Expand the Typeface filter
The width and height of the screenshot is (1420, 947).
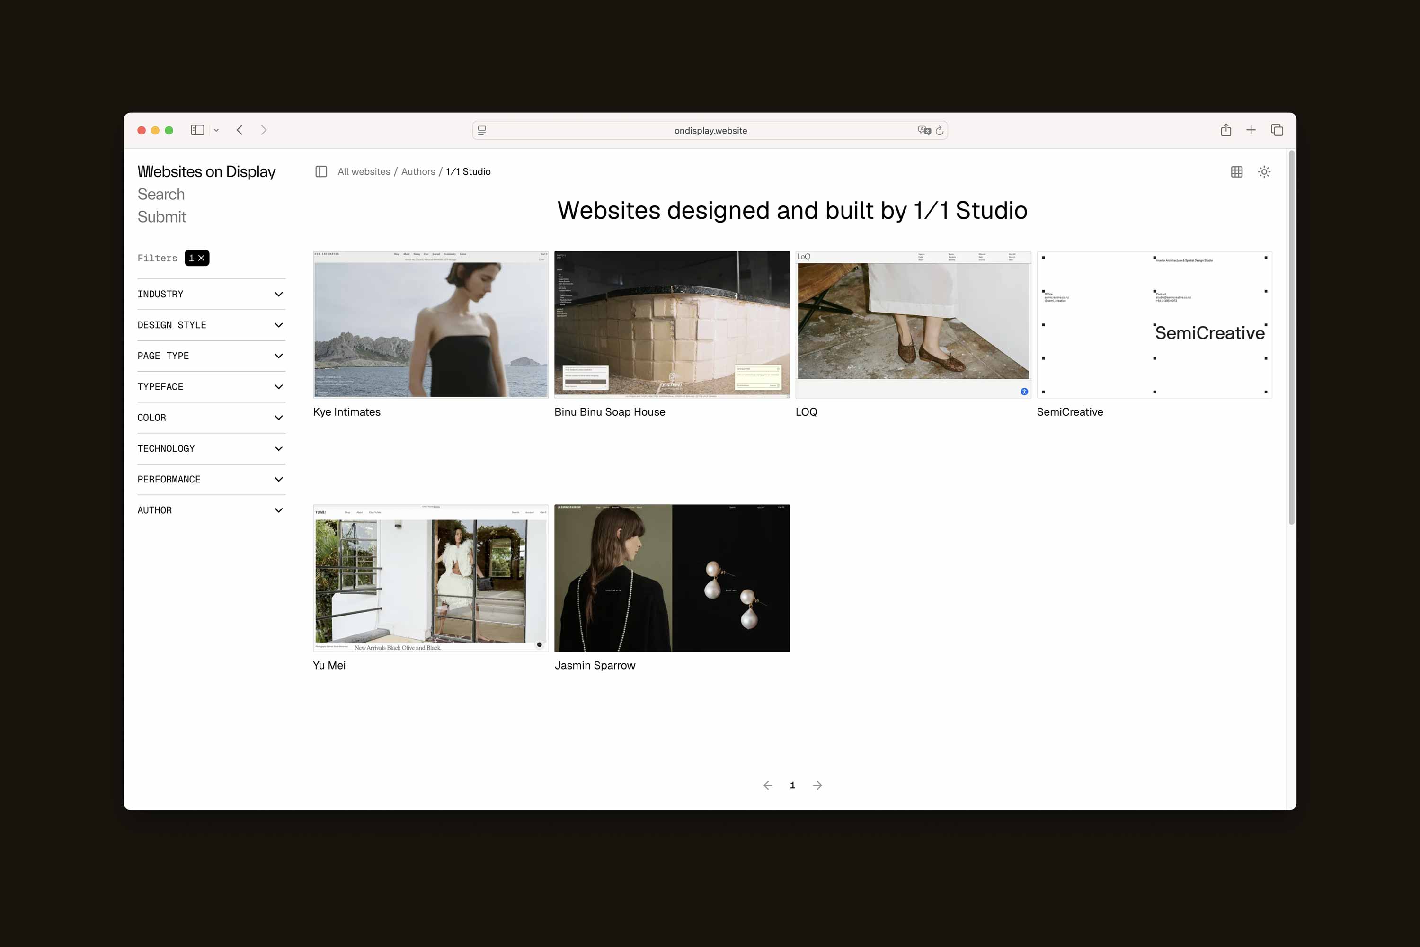pyautogui.click(x=211, y=386)
